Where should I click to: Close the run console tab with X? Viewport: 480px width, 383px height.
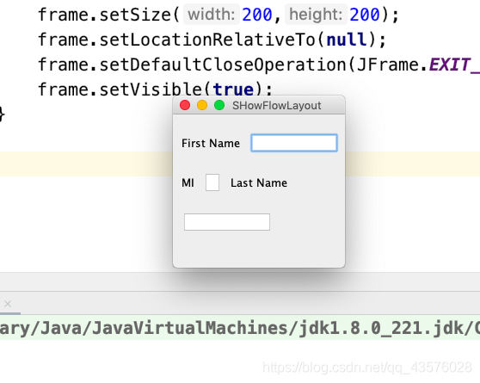tap(8, 304)
